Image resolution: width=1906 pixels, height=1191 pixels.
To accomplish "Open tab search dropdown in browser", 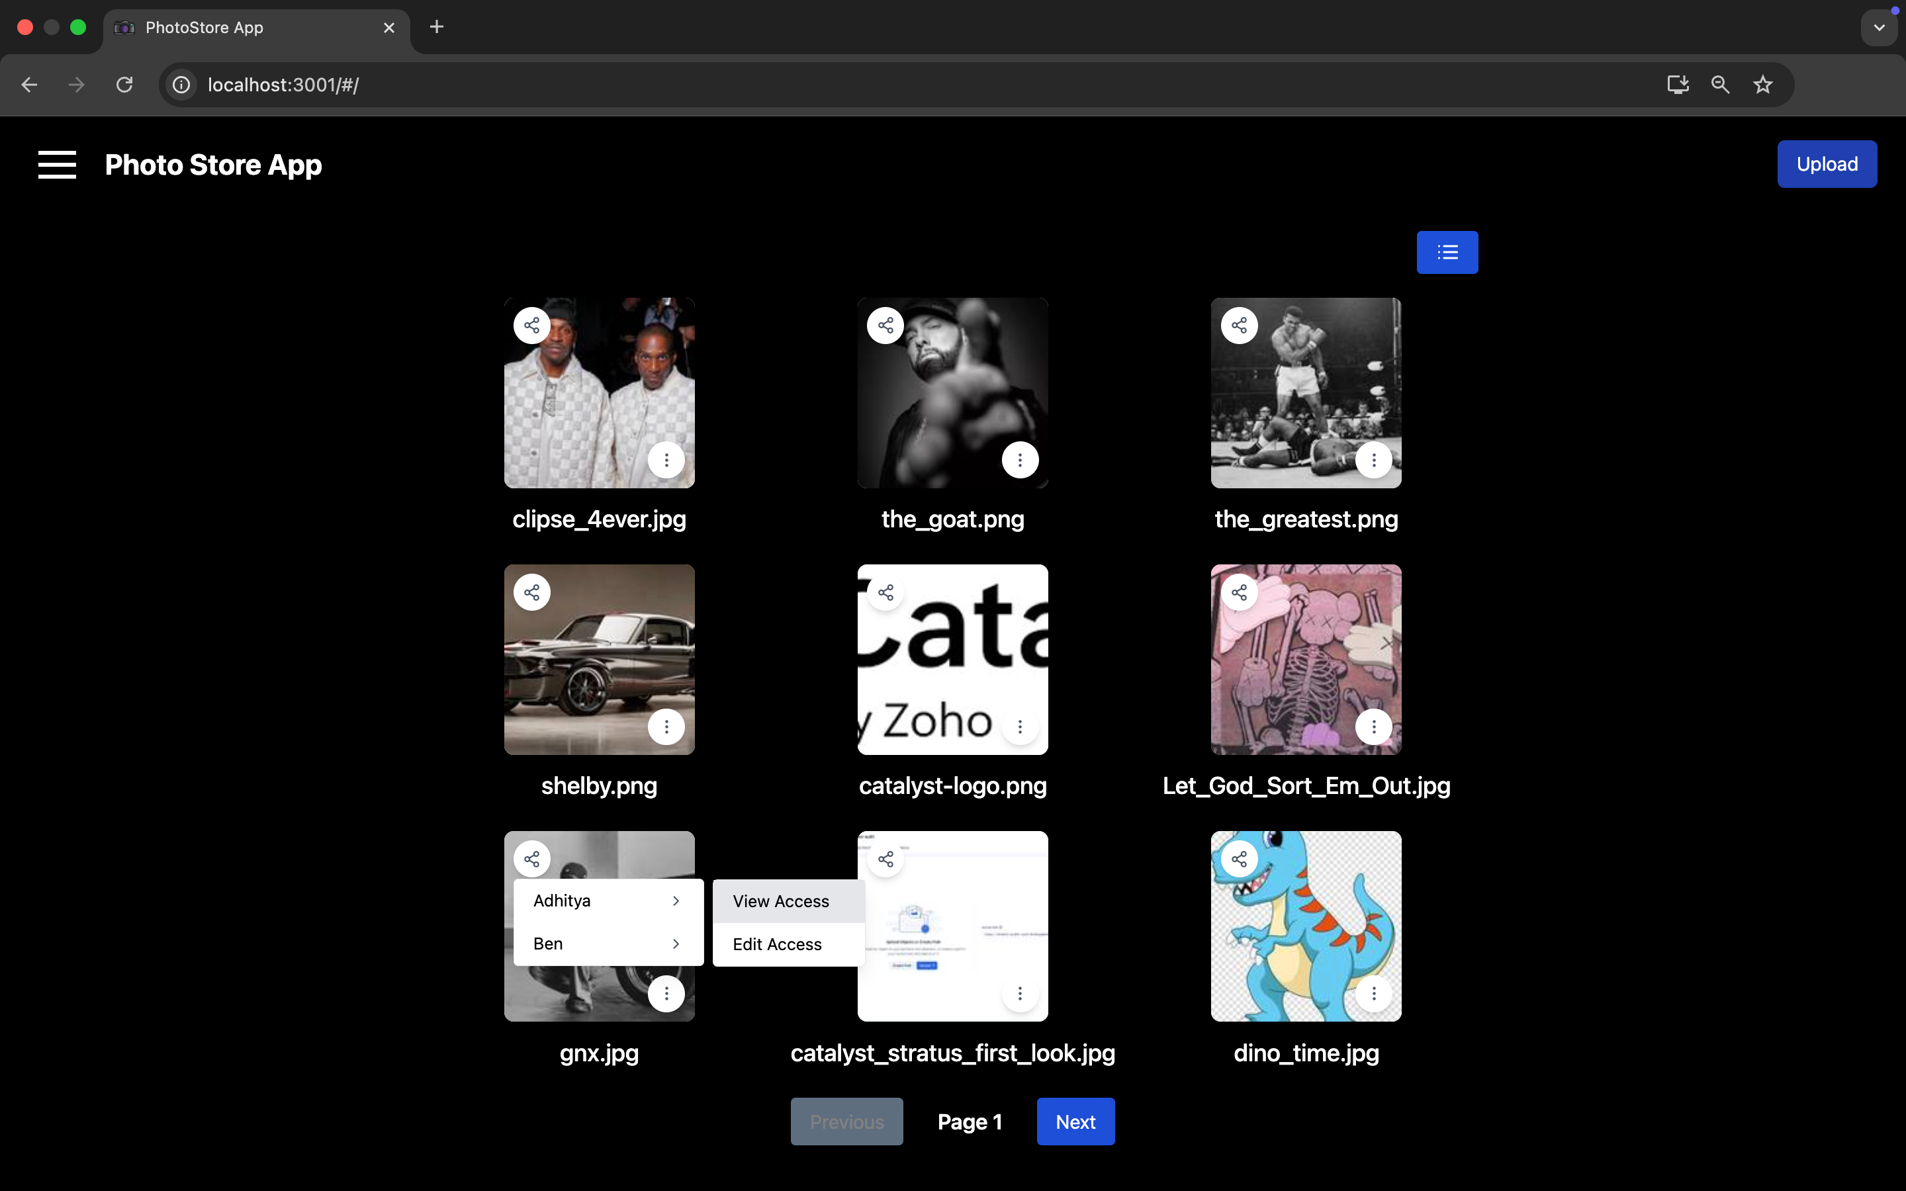I will [x=1880, y=28].
